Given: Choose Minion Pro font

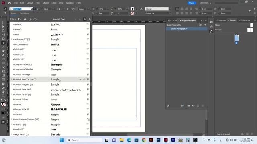Looking at the screenshot, I should pyautogui.click(x=50, y=114).
